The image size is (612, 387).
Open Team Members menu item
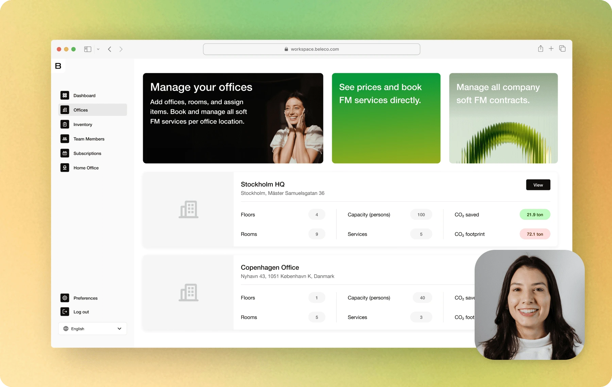92,139
